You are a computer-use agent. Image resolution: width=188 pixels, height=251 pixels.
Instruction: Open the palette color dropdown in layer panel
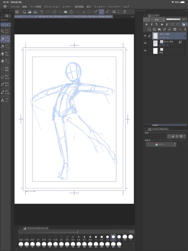146,20
